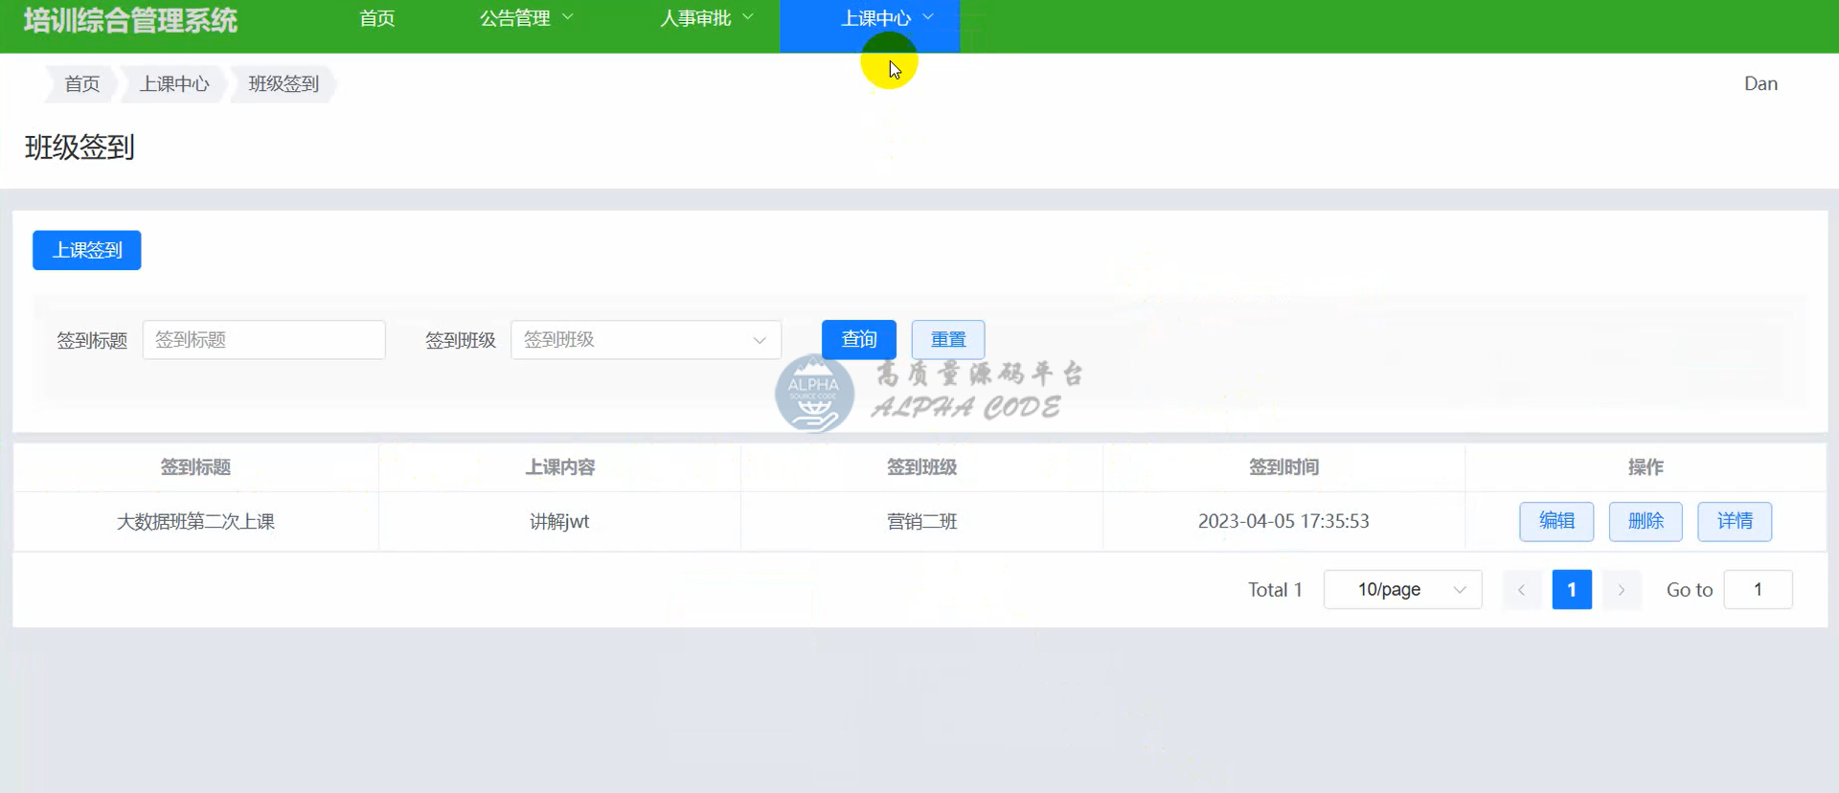Click the Go to page number field
Image resolution: width=1839 pixels, height=793 pixels.
(1758, 590)
